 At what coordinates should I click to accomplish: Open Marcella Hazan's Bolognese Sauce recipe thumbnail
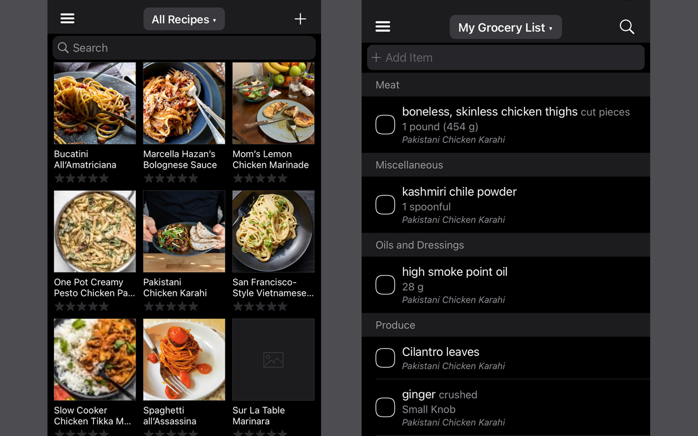184,103
